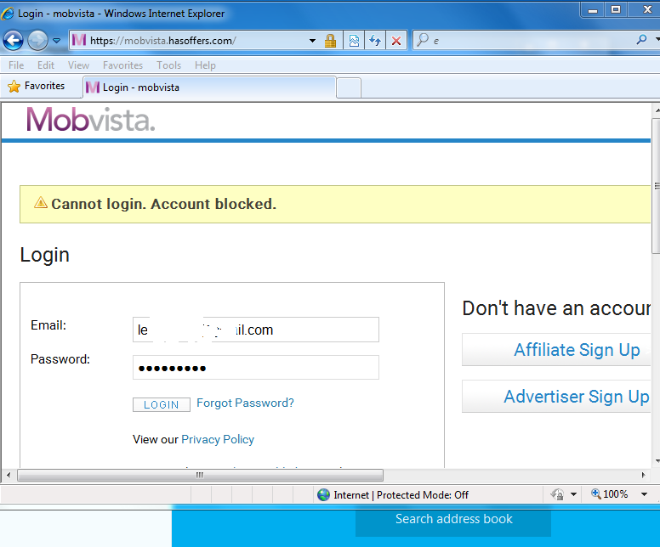The width and height of the screenshot is (660, 547).
Task: Open the Edit menu
Action: (x=45, y=65)
